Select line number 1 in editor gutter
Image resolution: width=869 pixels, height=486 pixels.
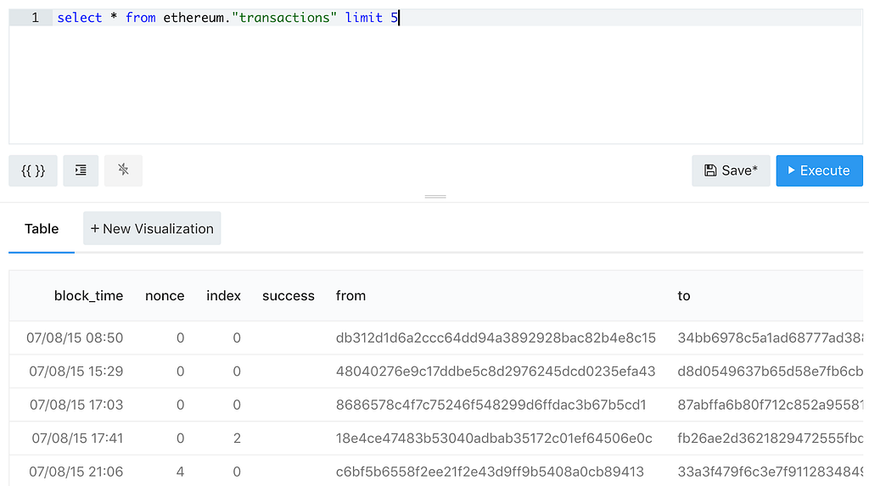click(x=35, y=18)
